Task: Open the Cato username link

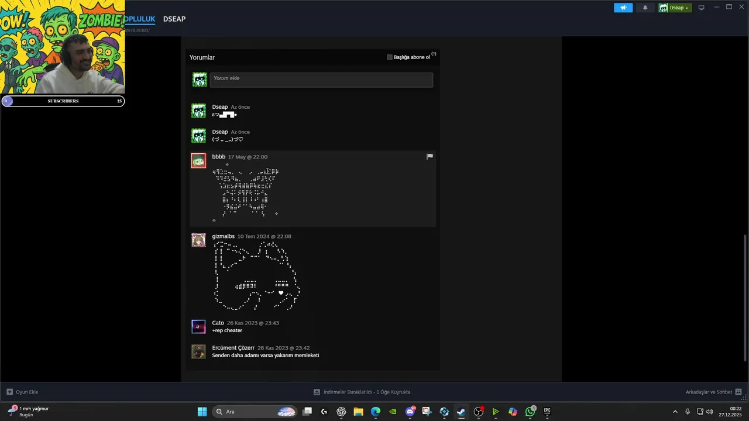Action: pyautogui.click(x=218, y=323)
